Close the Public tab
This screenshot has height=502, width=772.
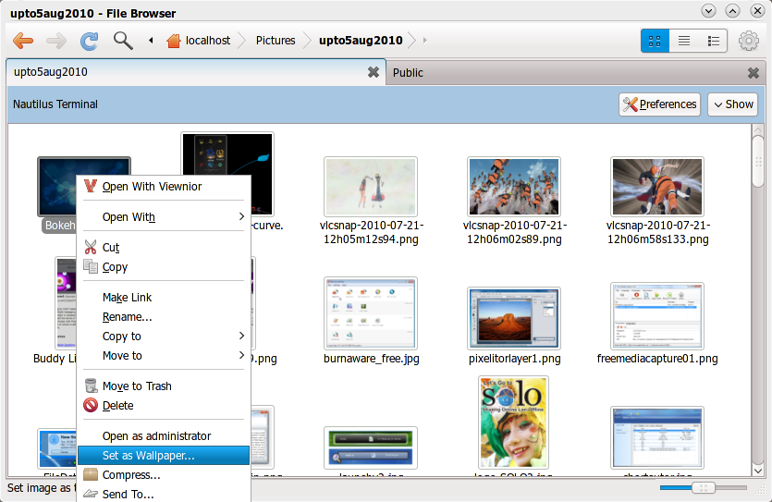[x=754, y=73]
